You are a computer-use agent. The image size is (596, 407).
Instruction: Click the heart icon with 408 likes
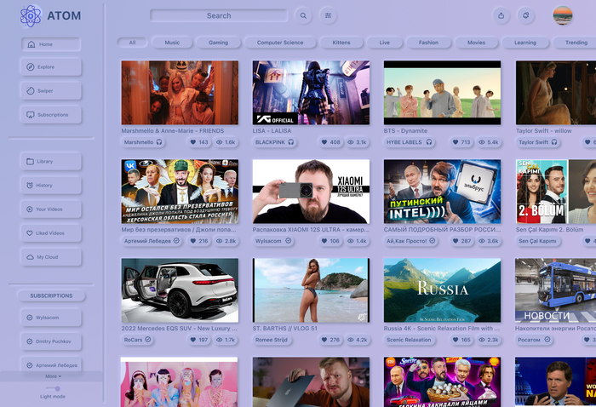324,142
